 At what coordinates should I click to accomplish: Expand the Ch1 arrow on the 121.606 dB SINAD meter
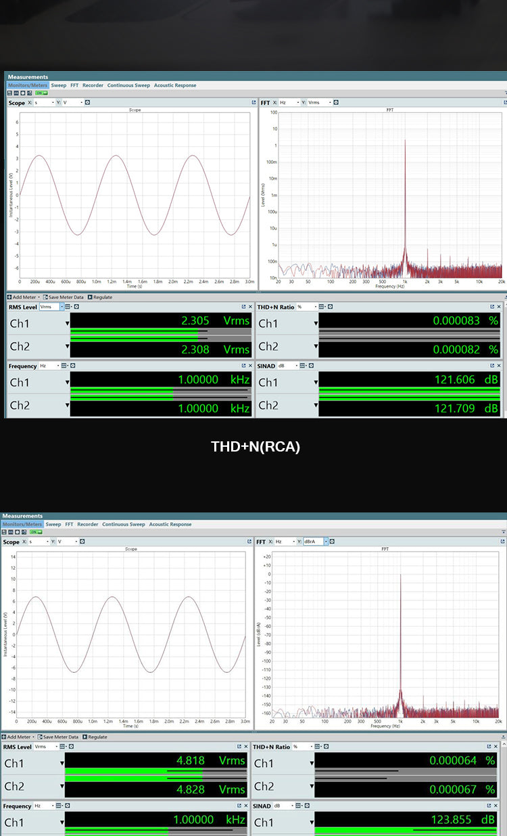coord(316,382)
